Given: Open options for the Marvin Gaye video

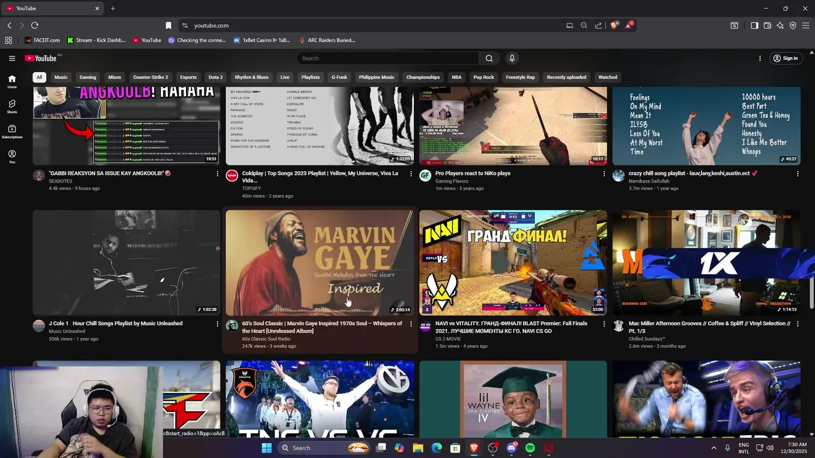Looking at the screenshot, I should (411, 324).
